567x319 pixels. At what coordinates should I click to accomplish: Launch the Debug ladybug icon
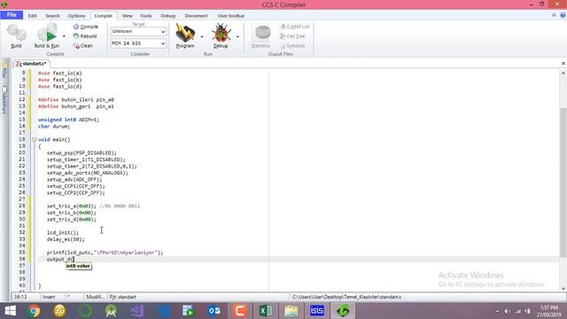pos(221,34)
